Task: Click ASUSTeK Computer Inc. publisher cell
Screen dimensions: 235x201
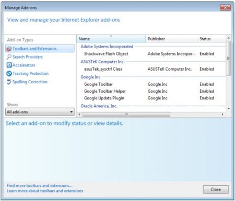Action: [x=170, y=69]
